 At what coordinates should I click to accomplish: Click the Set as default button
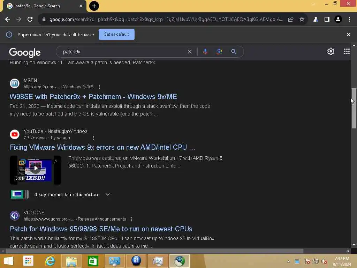116,34
